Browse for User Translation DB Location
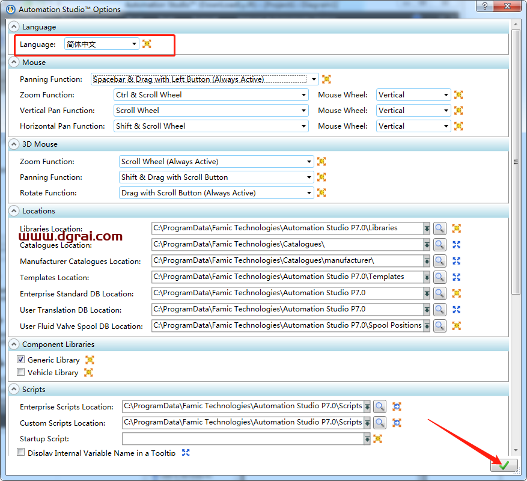 click(x=439, y=310)
